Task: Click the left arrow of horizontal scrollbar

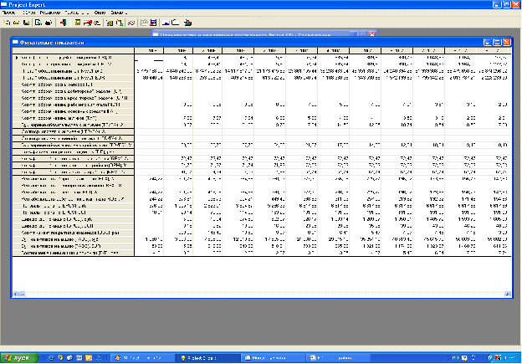Action: 15,294
